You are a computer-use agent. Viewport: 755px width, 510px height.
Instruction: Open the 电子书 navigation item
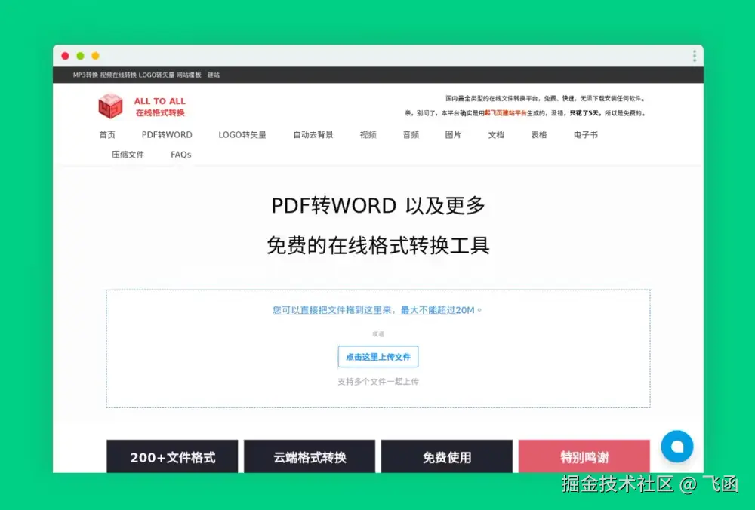[x=586, y=135]
